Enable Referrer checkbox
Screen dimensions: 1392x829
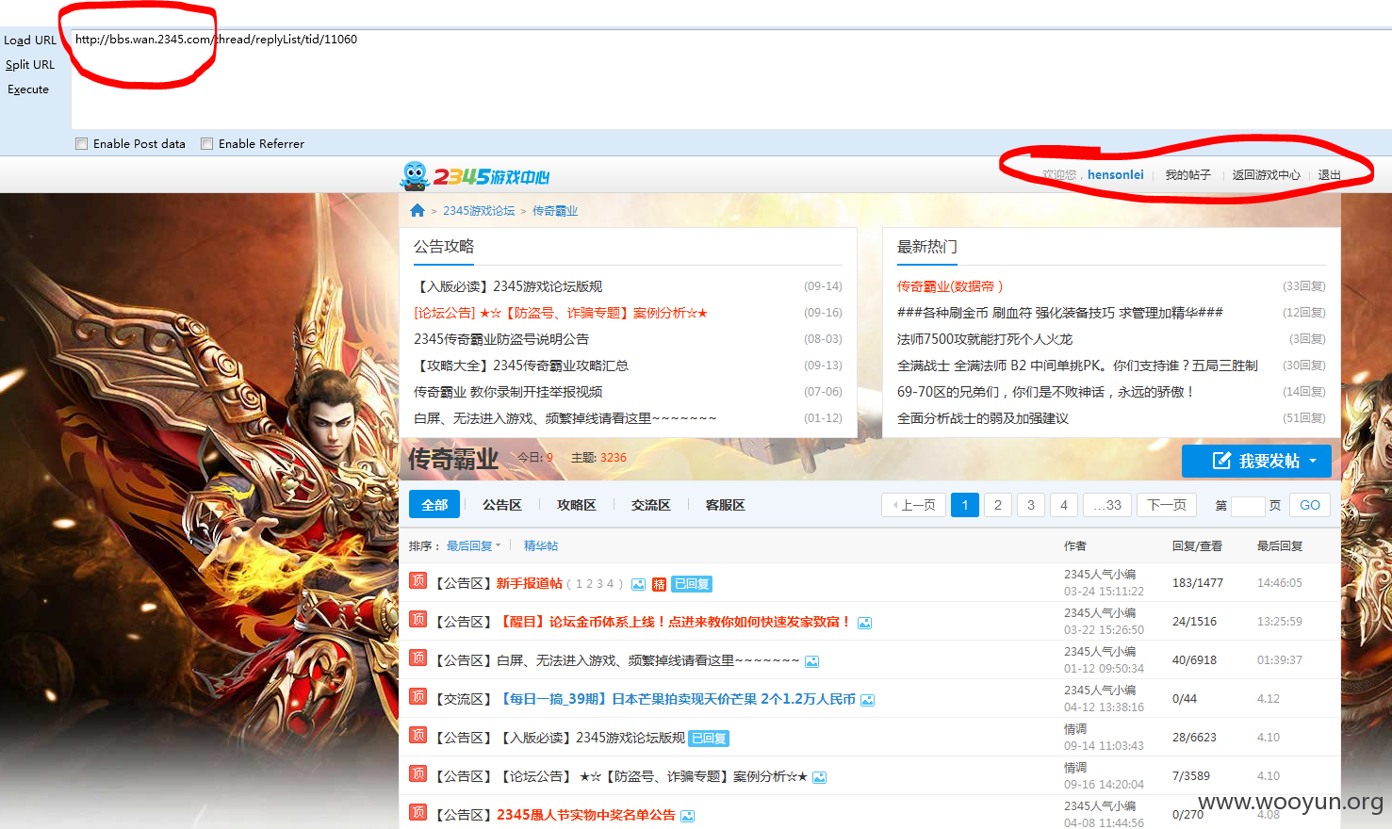(x=206, y=144)
